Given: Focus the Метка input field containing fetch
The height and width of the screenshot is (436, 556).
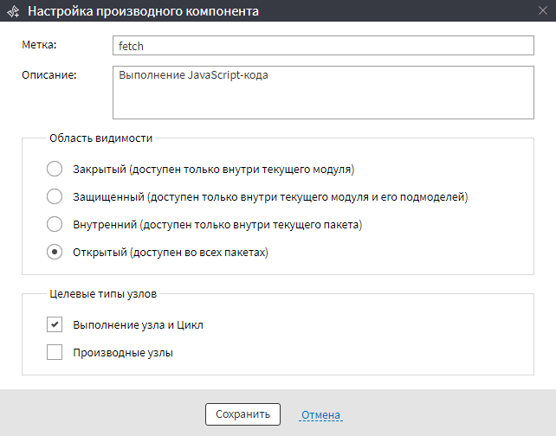Looking at the screenshot, I should pos(323,46).
